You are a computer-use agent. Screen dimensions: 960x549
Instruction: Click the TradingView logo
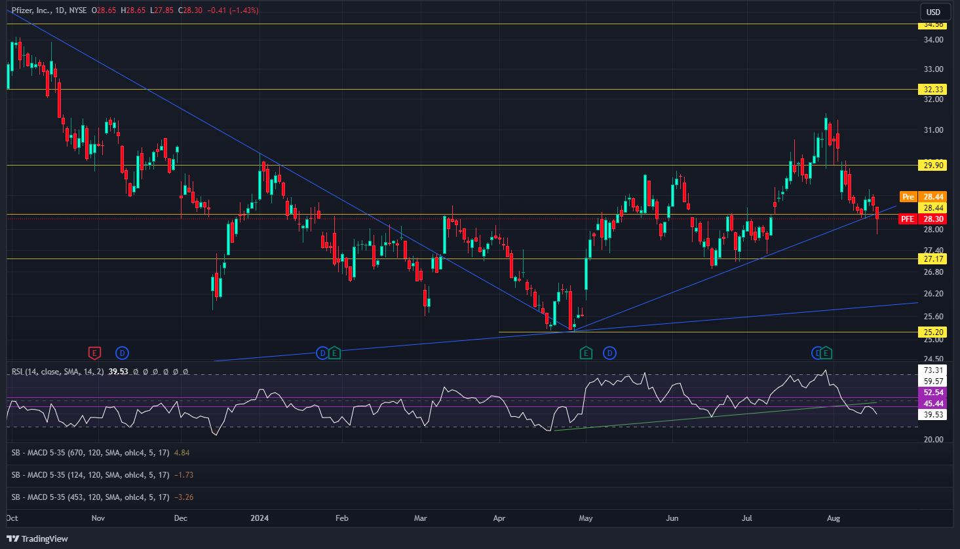(x=37, y=539)
